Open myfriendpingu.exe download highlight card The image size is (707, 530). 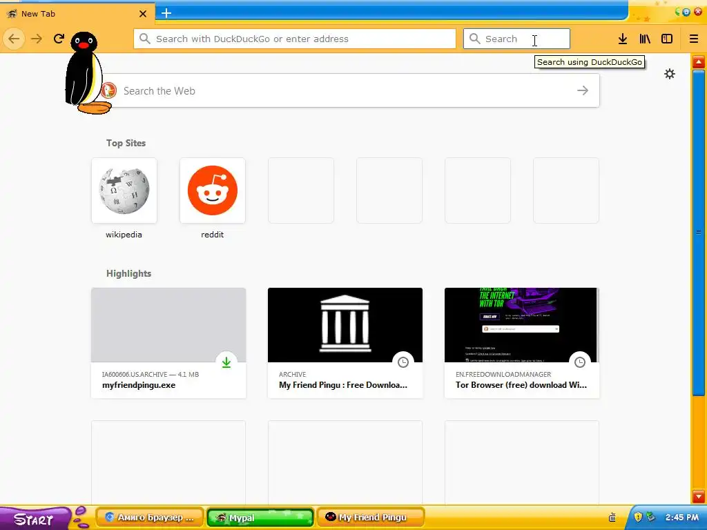tap(168, 343)
